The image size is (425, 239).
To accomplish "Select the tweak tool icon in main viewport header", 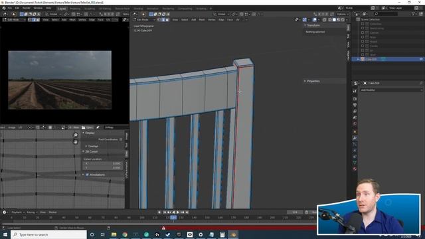I will pyautogui.click(x=143, y=14).
